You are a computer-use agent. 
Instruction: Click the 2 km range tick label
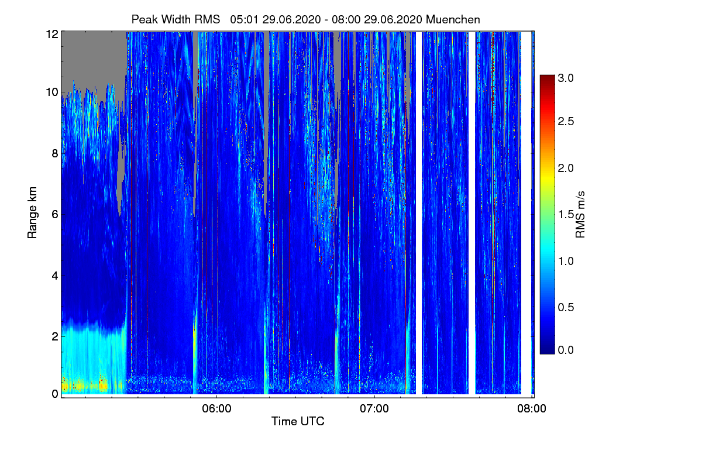coord(54,336)
